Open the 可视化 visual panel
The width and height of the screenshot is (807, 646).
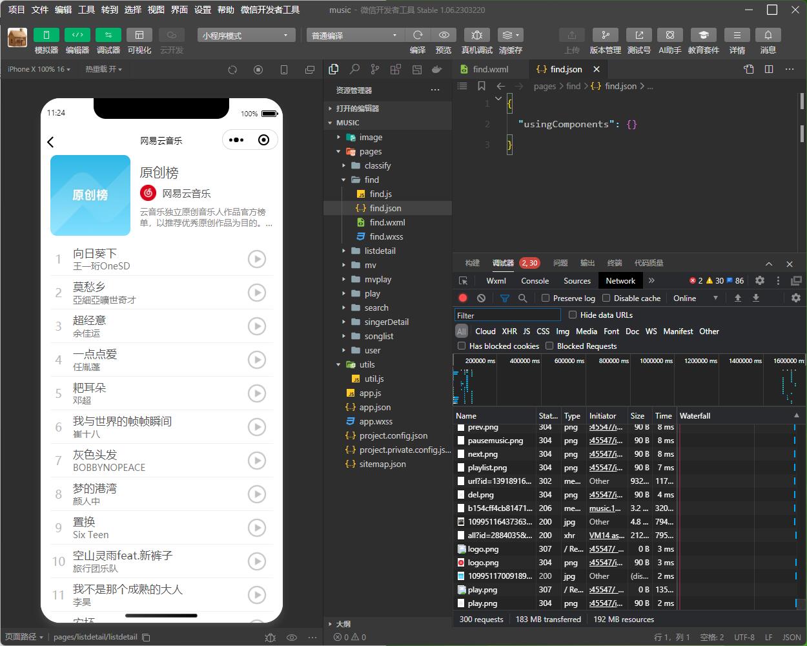coord(139,35)
